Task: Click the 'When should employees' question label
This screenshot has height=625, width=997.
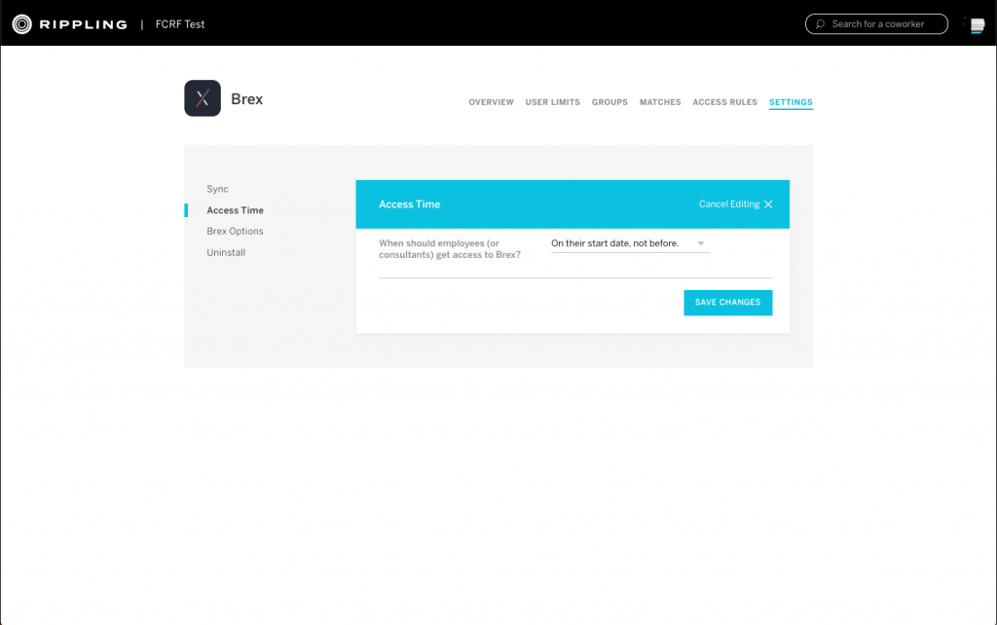Action: pos(450,248)
